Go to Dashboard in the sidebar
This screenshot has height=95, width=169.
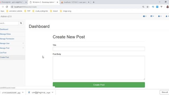point(4,29)
